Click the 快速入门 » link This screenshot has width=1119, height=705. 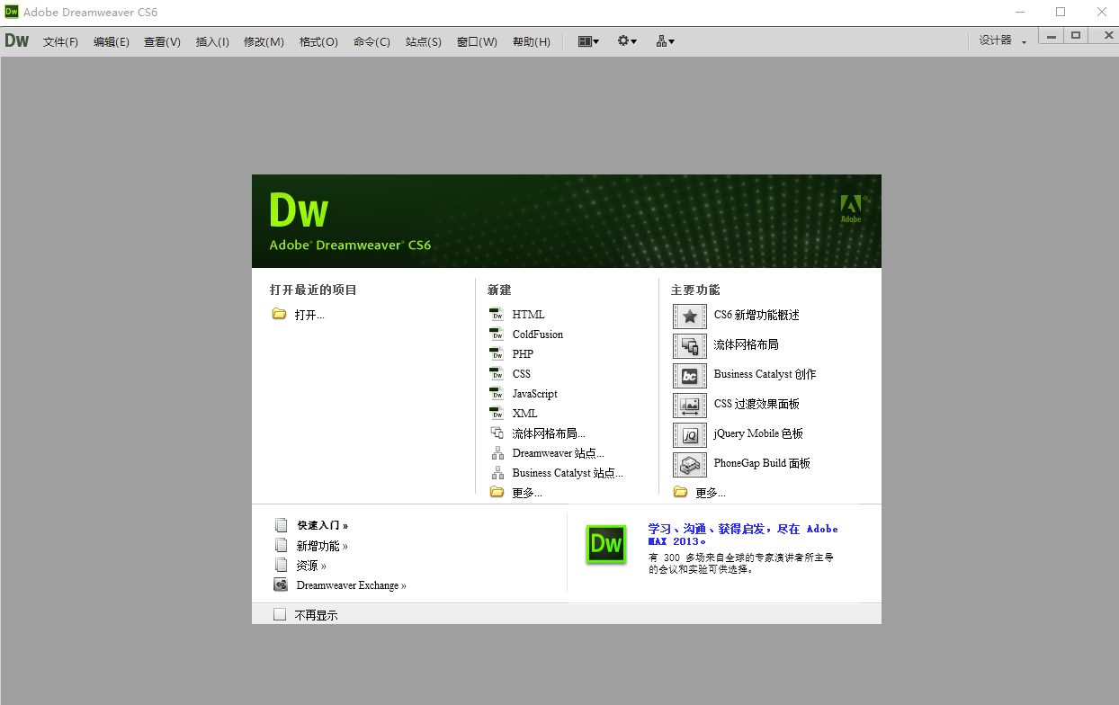click(322, 525)
